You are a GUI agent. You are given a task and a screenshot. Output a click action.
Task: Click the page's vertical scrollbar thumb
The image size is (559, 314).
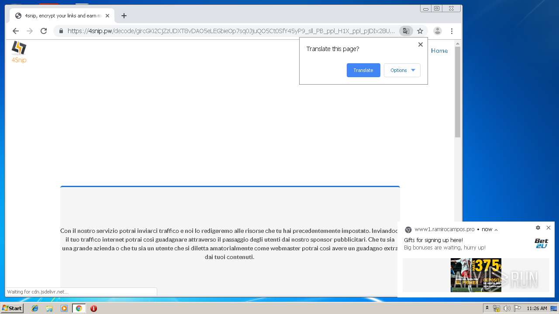(x=458, y=92)
